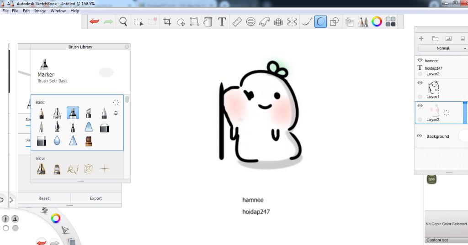Select the Zoom magnifier tool
This screenshot has width=468, height=245.
[x=123, y=21]
